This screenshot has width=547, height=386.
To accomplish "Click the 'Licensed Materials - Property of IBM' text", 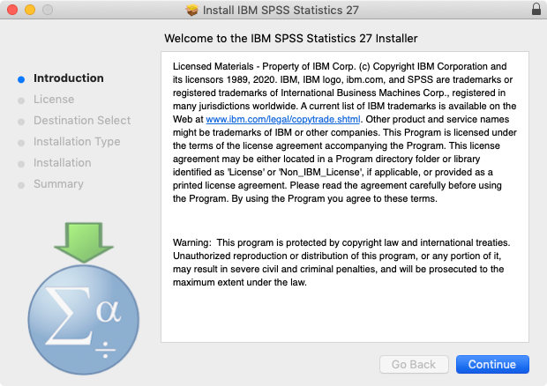I will [x=345, y=132].
